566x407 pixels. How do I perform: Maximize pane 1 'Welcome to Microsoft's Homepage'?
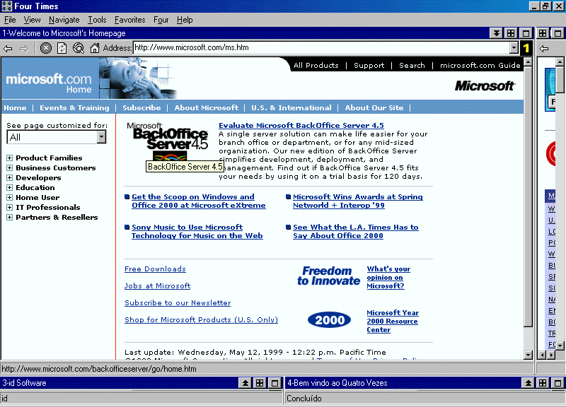click(x=526, y=33)
